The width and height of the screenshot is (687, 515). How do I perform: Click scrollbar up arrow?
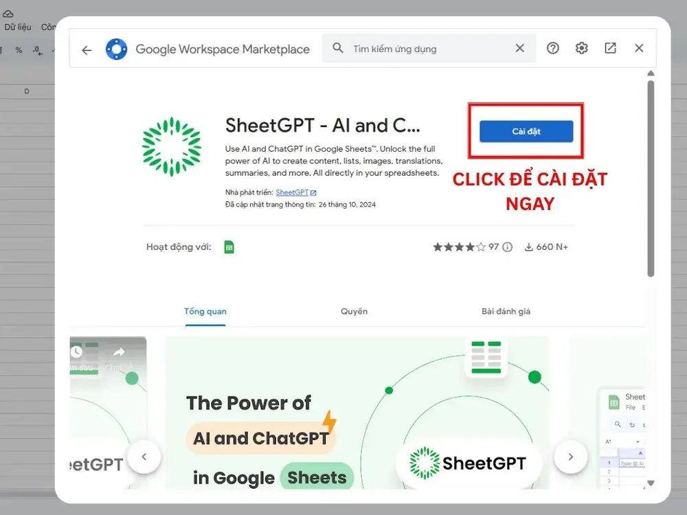click(651, 73)
